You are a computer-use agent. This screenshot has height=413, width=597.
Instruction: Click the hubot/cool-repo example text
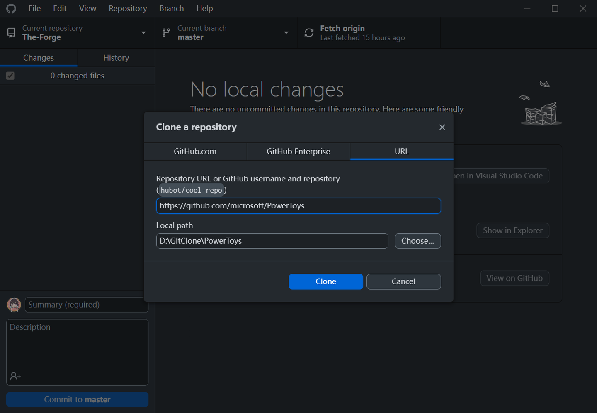pyautogui.click(x=192, y=190)
